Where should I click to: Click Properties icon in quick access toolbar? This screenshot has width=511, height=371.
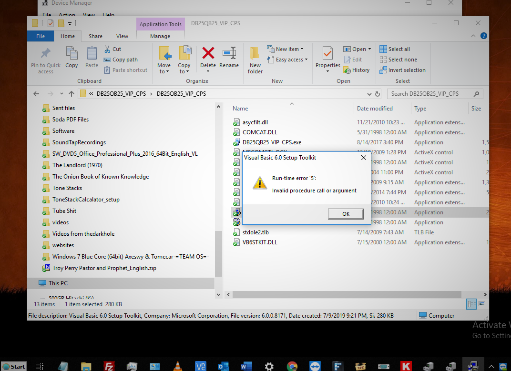tap(51, 23)
